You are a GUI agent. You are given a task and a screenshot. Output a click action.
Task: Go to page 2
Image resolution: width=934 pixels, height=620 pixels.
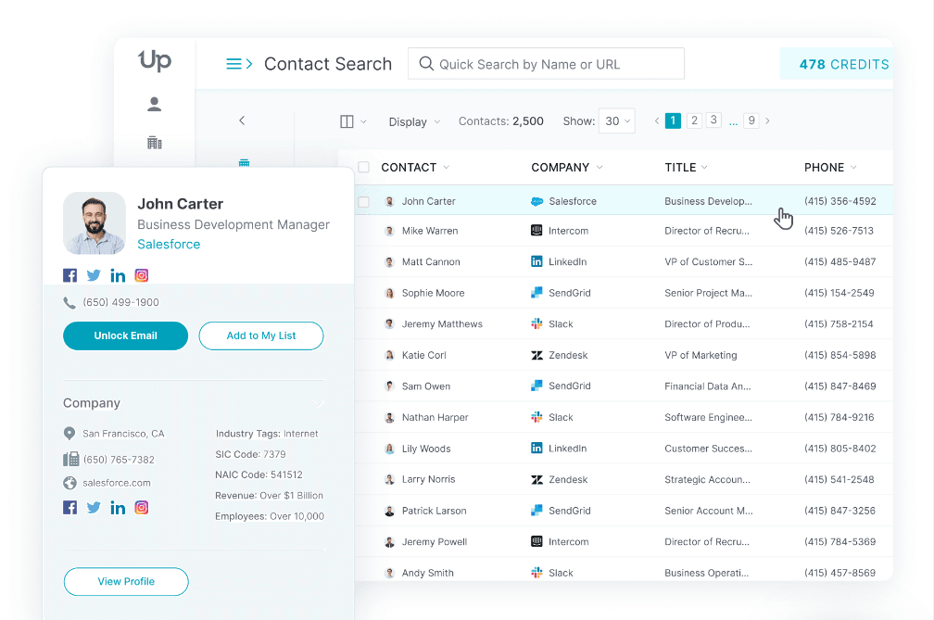coord(694,120)
